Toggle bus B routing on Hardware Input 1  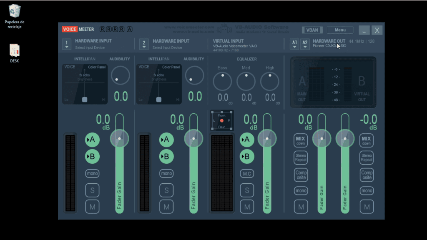tap(92, 157)
